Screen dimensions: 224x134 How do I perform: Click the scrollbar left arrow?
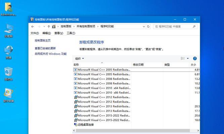tap(74, 130)
